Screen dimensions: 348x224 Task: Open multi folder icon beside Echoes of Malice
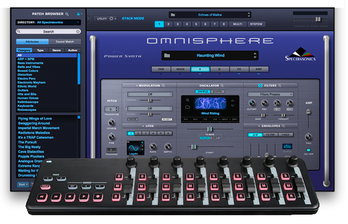pos(173,15)
